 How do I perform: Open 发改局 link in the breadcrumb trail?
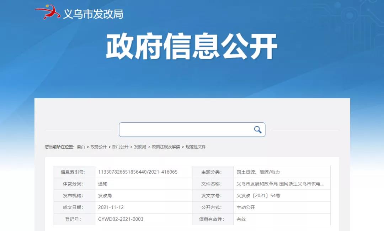click(140, 147)
